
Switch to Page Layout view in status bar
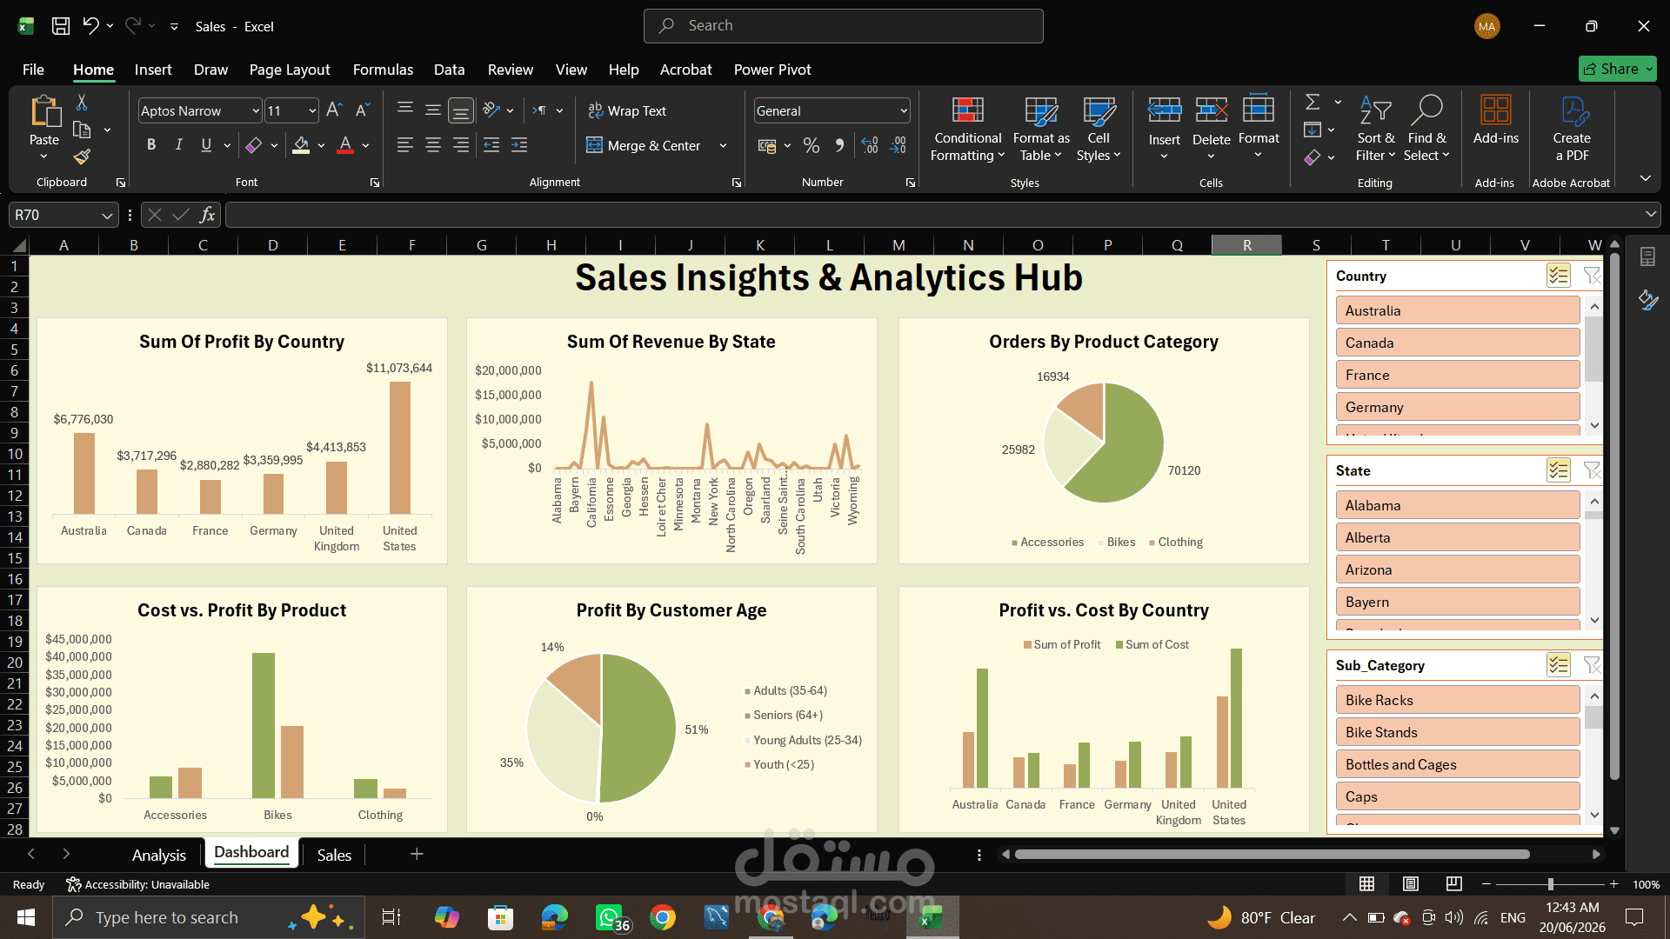click(x=1411, y=884)
